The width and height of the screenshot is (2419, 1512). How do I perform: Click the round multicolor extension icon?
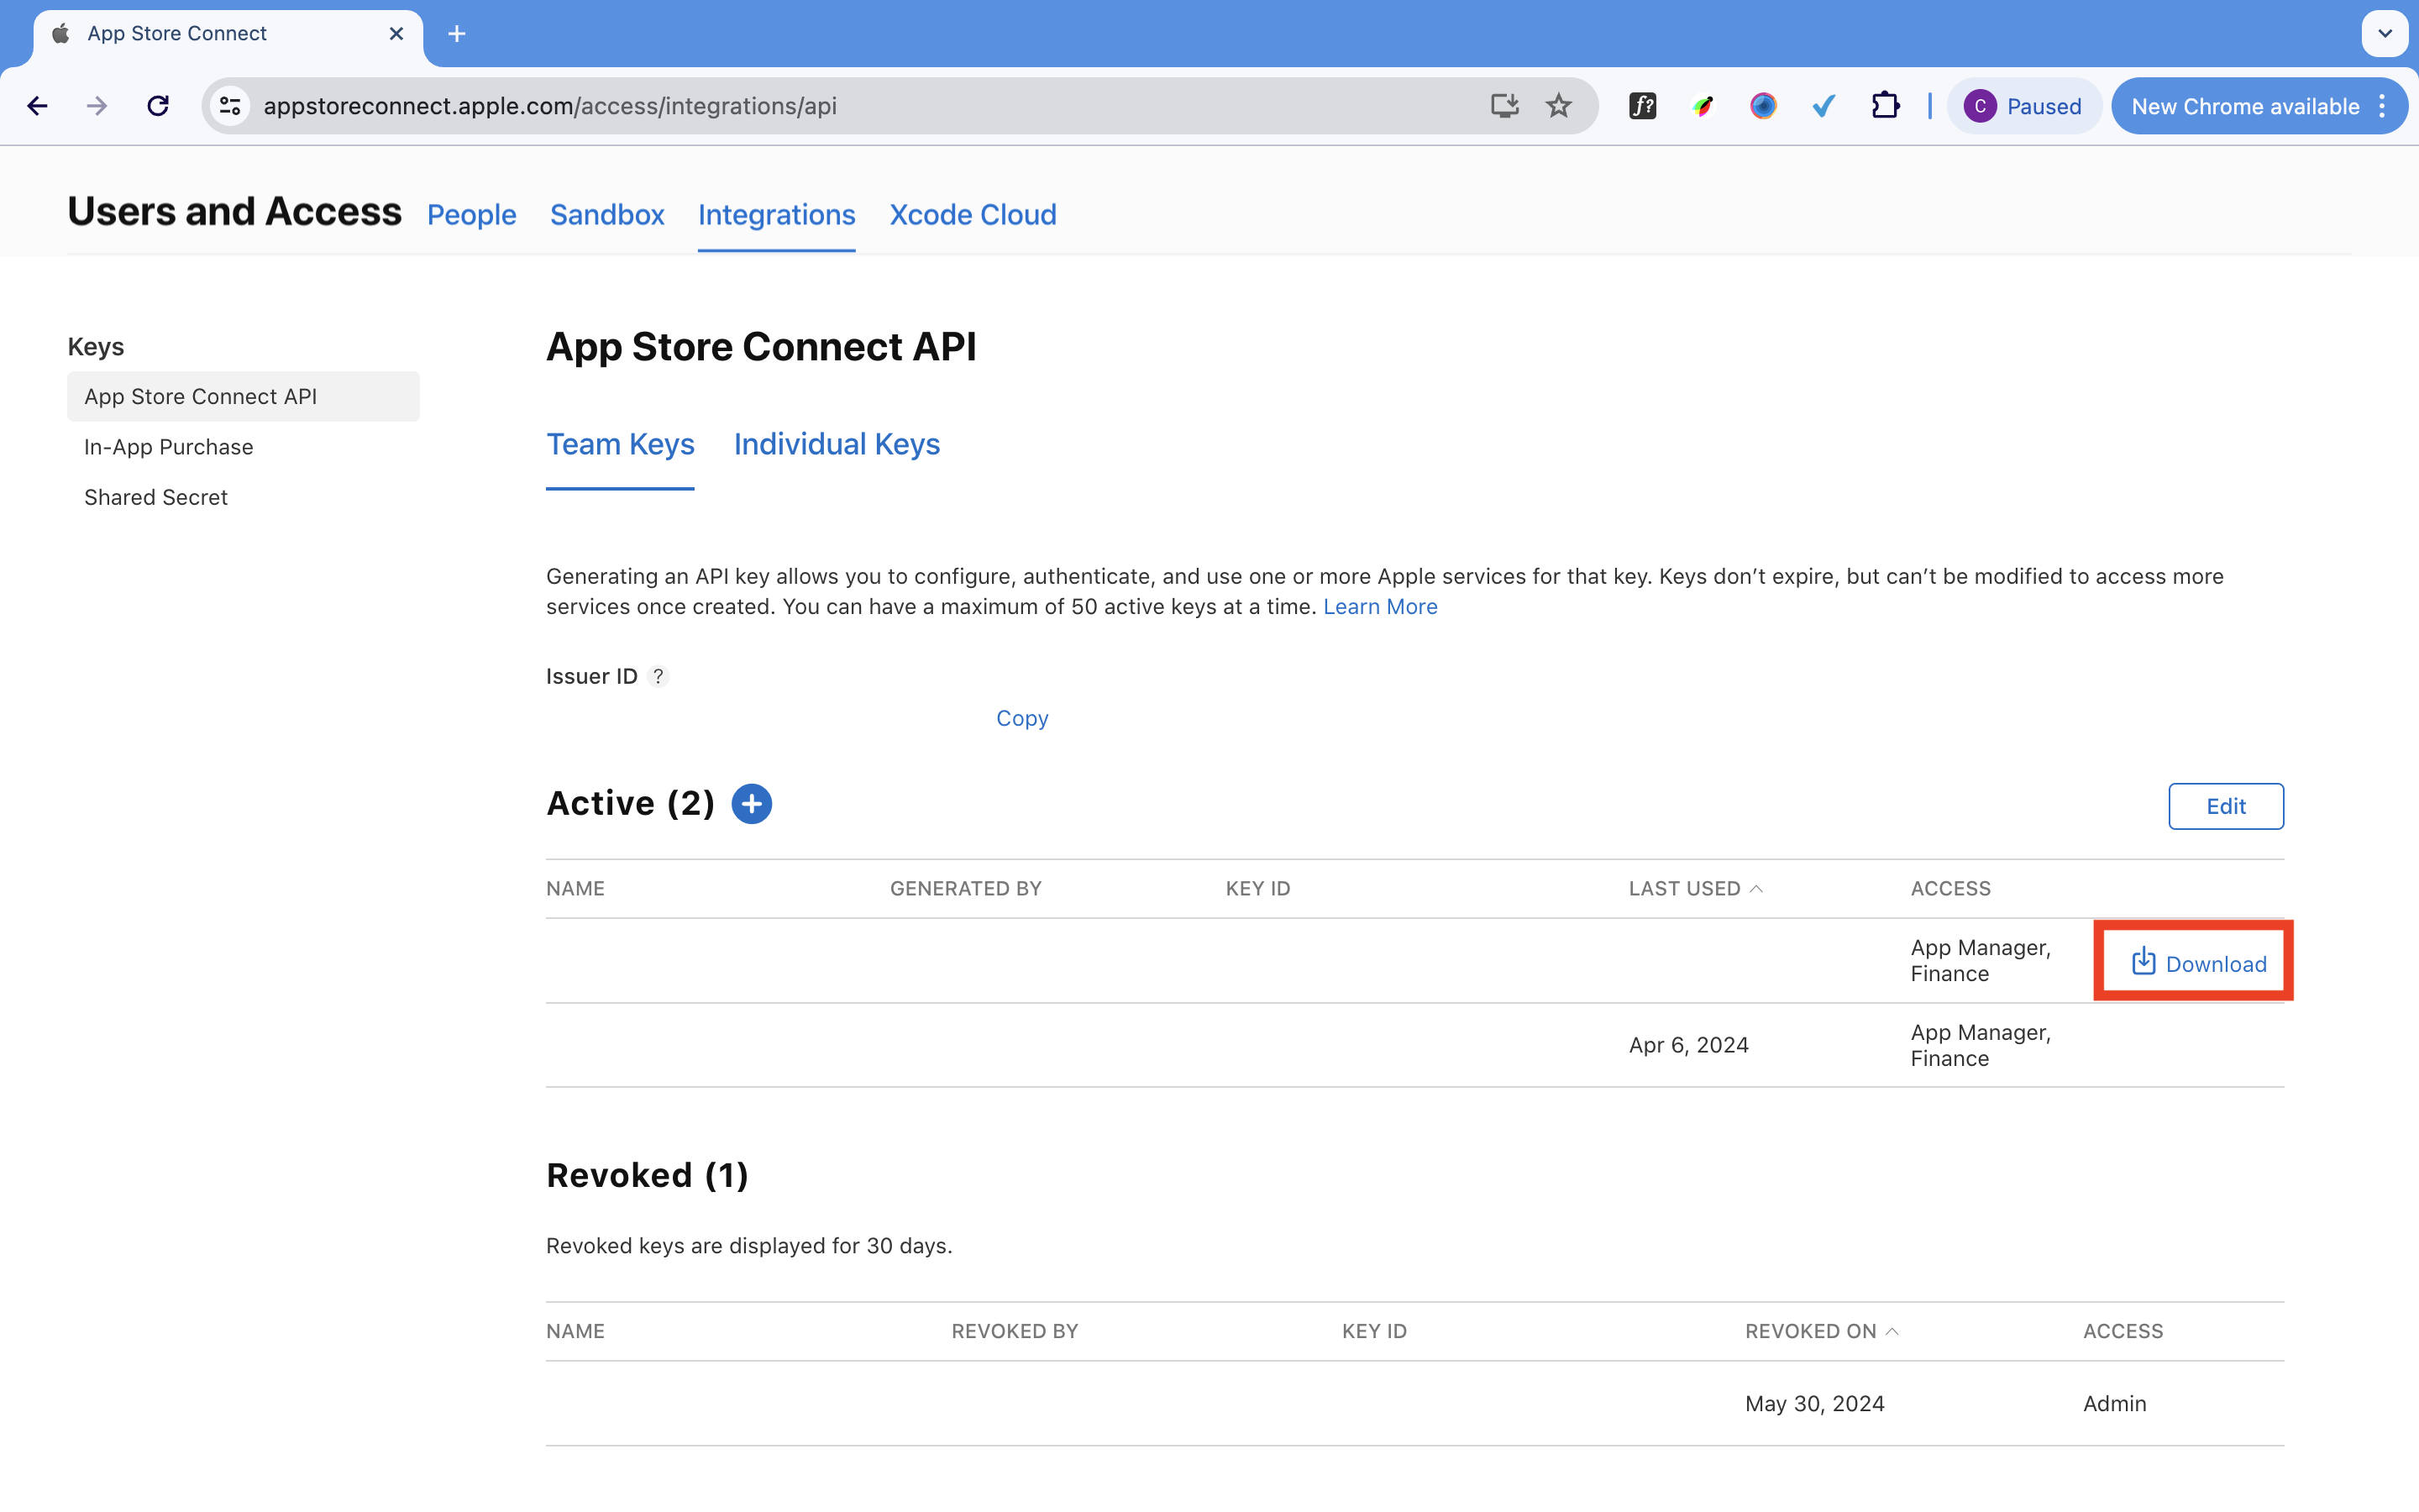[x=1763, y=106]
